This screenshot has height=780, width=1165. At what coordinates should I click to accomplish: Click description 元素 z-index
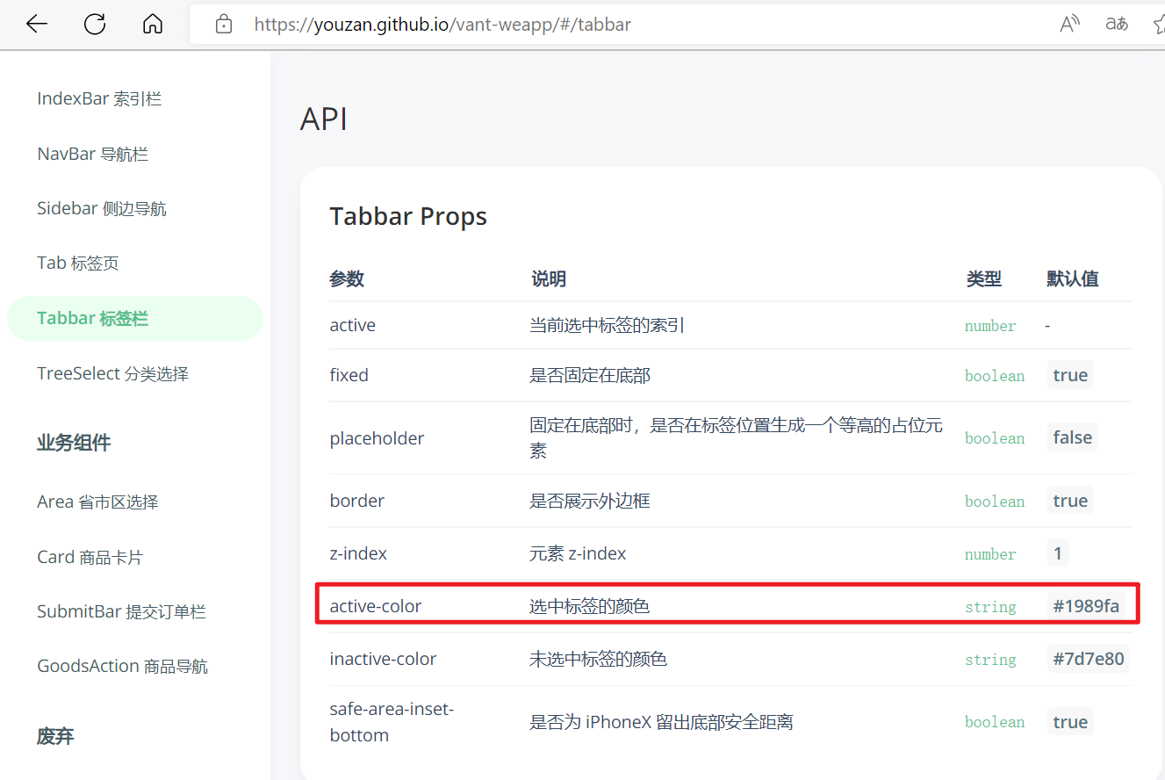pyautogui.click(x=578, y=553)
